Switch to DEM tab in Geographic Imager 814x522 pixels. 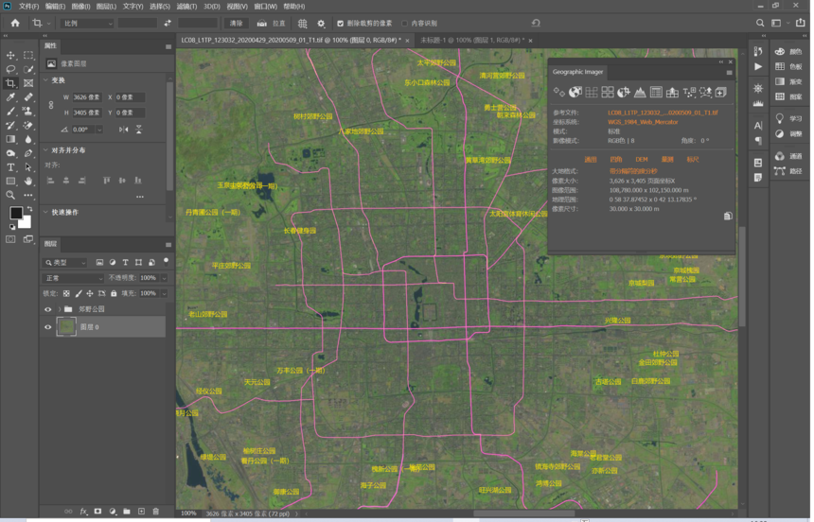click(642, 159)
